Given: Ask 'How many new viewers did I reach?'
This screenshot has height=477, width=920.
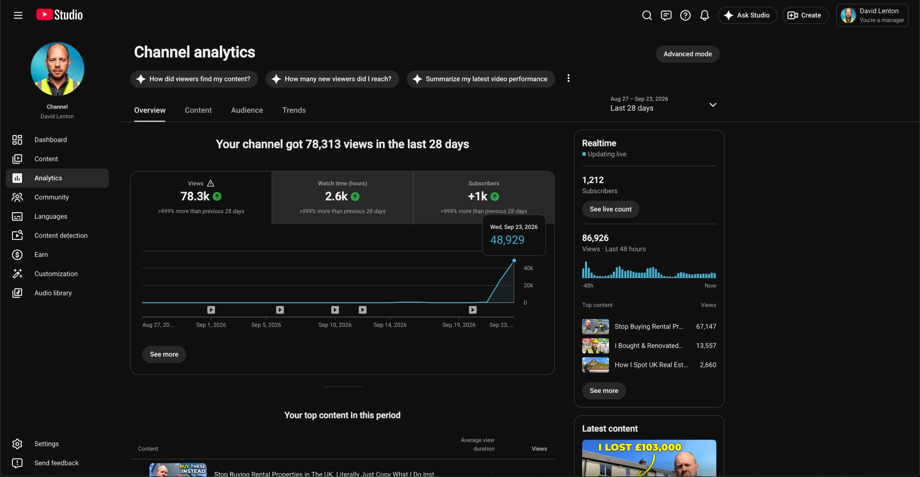Looking at the screenshot, I should (332, 79).
